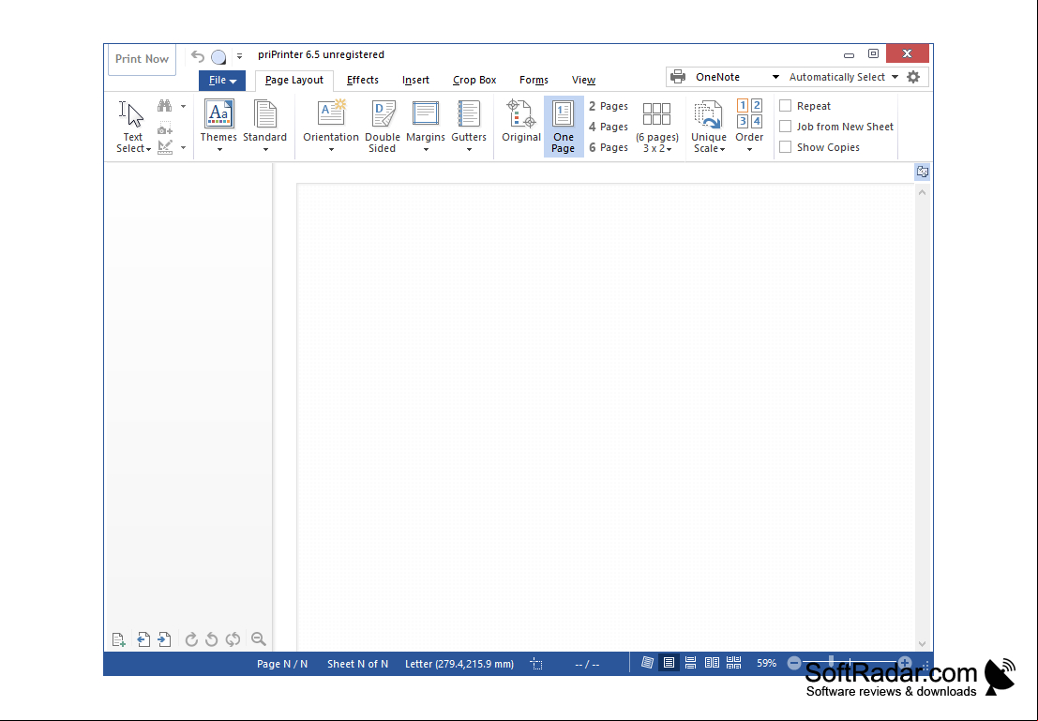
Task: Open the Themes gallery icon
Action: (218, 113)
